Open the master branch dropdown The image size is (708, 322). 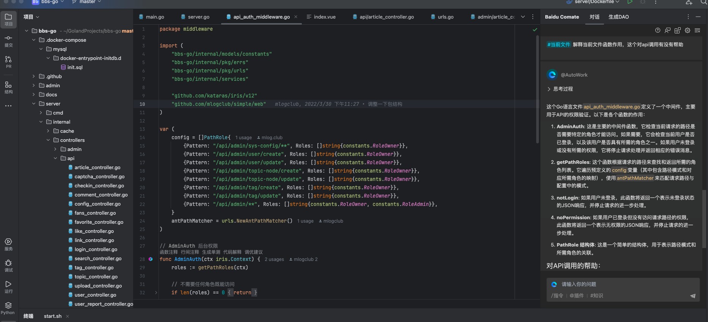tap(87, 2)
